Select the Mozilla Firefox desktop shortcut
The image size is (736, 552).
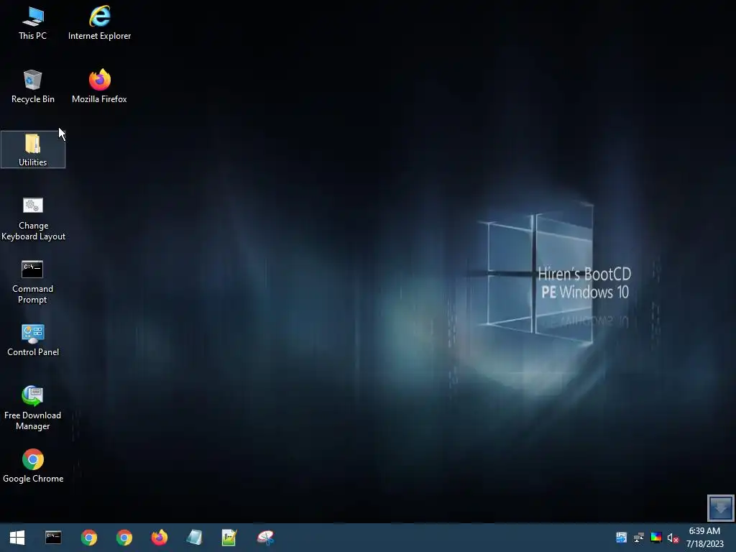(99, 86)
